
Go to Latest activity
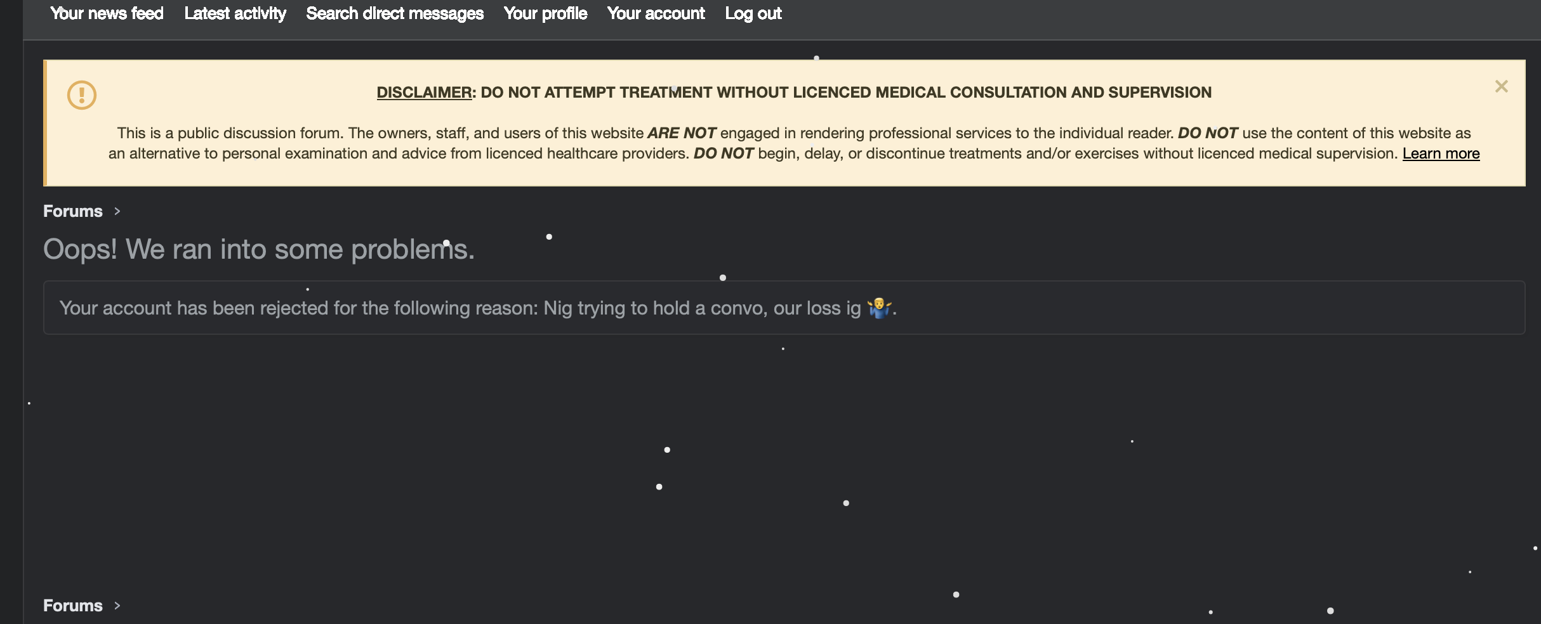pos(235,13)
